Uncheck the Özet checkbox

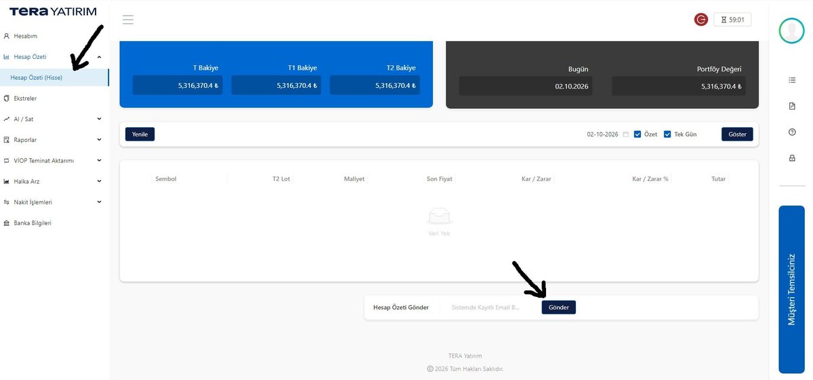(637, 134)
